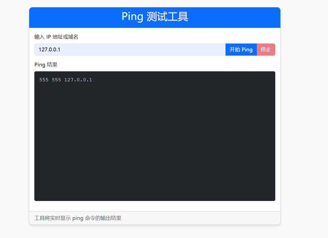The width and height of the screenshot is (328, 238).
Task: Click the 输入 IP 地址或域名 label
Action: [x=56, y=37]
